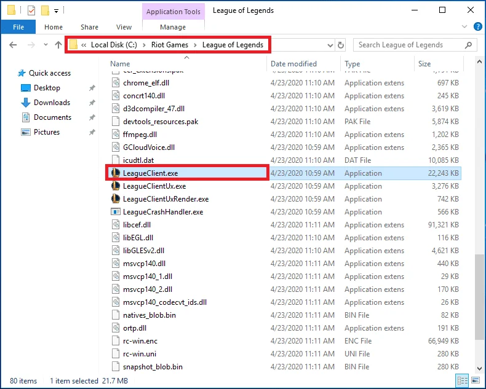Click New Folder quick access toolbar icon
This screenshot has height=389, width=486.
pyautogui.click(x=46, y=11)
